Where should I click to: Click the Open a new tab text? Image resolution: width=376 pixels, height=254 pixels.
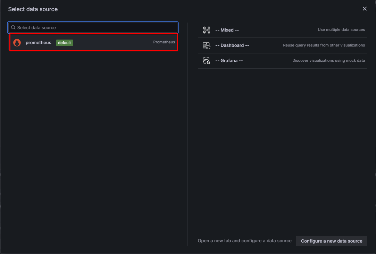(244, 240)
